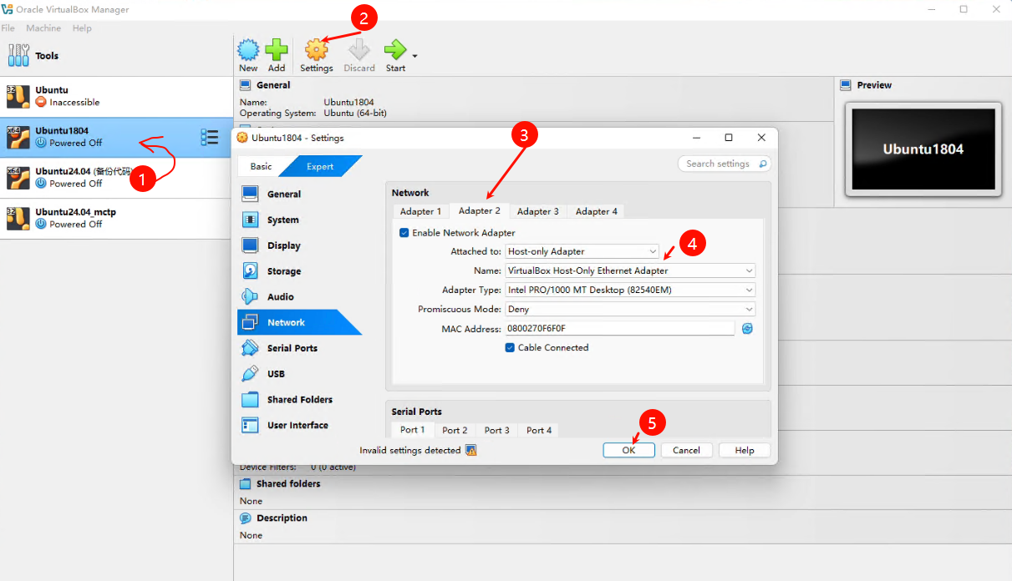This screenshot has height=581, width=1012.
Task: Switch to Adapter 1 tab
Action: point(420,211)
